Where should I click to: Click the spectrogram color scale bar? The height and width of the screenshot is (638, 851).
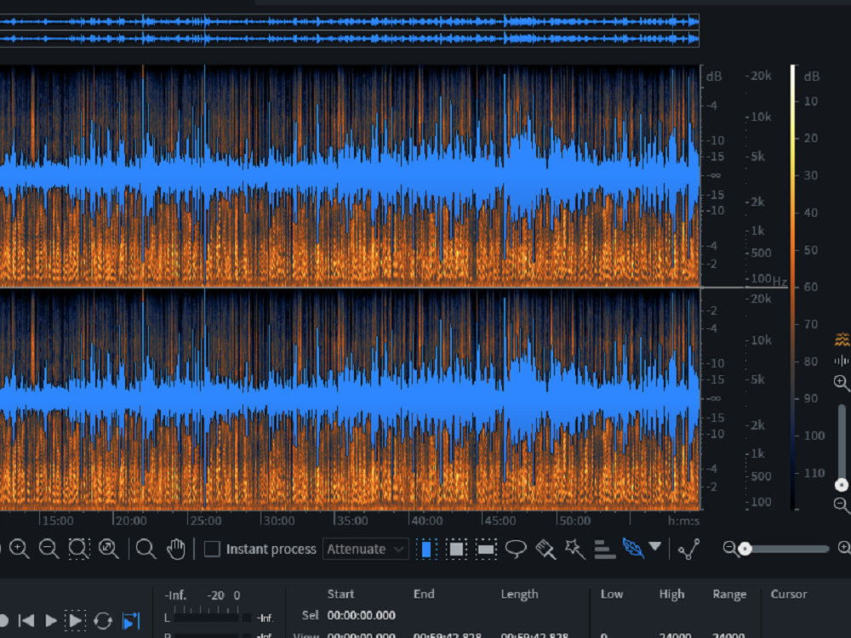tap(792, 288)
